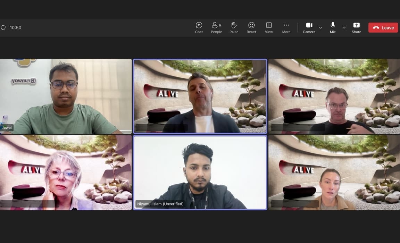Open the microphone selection dropdown
Image resolution: width=400 pixels, height=243 pixels.
tap(344, 28)
